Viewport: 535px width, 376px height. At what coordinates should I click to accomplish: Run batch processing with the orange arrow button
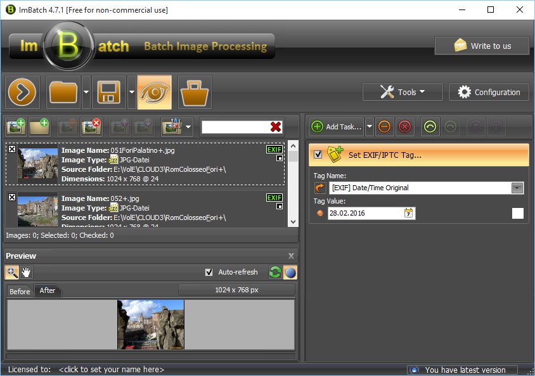pyautogui.click(x=22, y=92)
